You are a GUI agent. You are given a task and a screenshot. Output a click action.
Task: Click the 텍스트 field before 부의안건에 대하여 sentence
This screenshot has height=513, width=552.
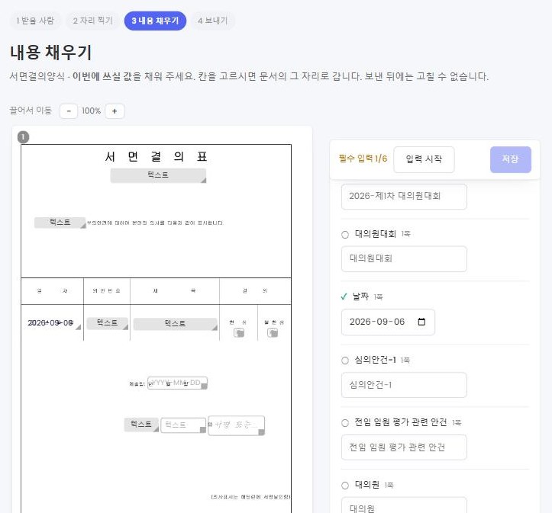coord(60,223)
